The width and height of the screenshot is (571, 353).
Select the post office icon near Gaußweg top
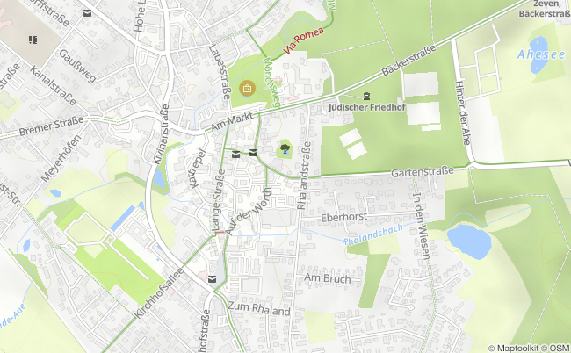[x=87, y=13]
